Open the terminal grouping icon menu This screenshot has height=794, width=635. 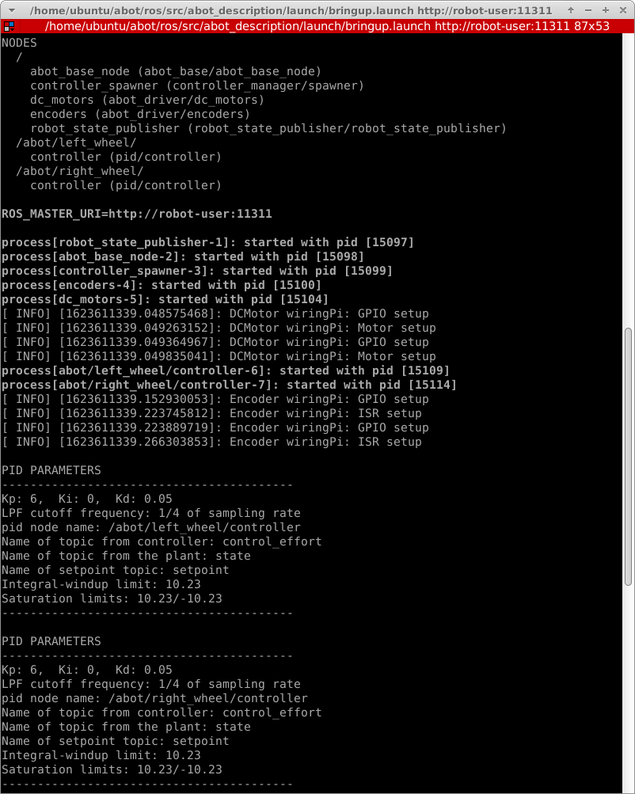[9, 26]
